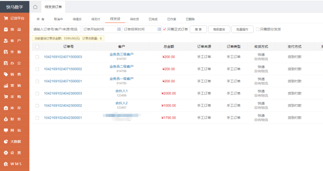323x171 pixels.
Task: Open 批量操作 dropdown button
Action: (x=242, y=29)
